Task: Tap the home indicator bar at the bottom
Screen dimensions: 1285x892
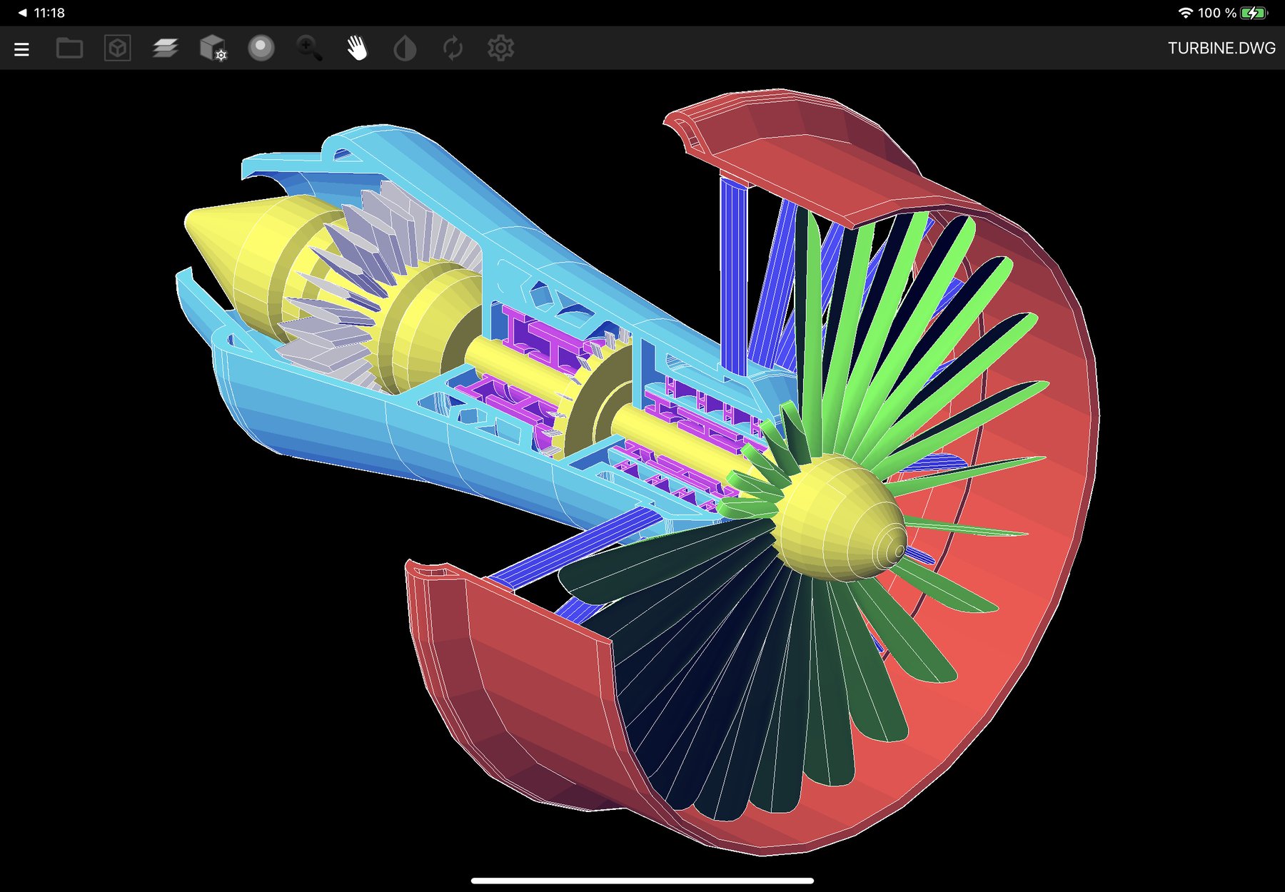Action: click(x=642, y=881)
